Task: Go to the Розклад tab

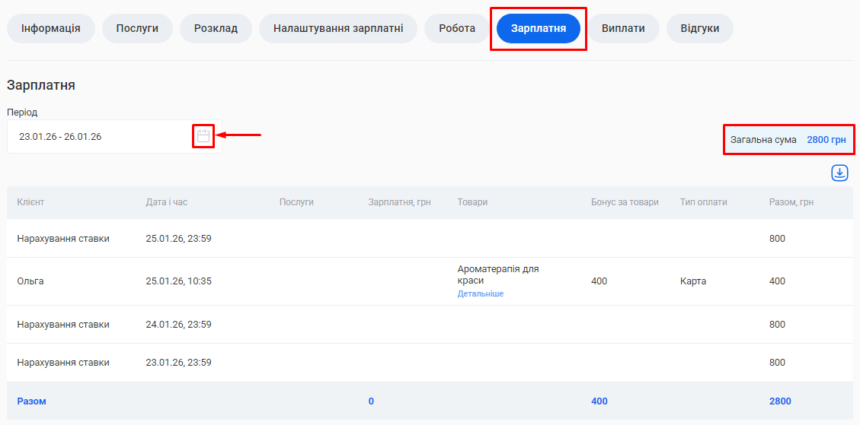Action: [x=216, y=29]
